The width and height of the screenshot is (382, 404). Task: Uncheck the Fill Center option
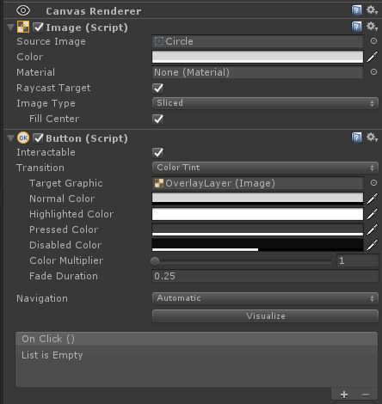click(x=157, y=119)
